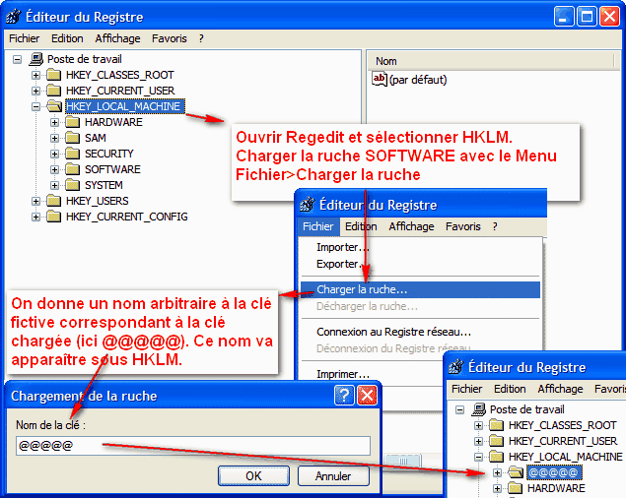Expand the SAM key
Image resolution: width=626 pixels, height=498 pixels.
pos(54,138)
